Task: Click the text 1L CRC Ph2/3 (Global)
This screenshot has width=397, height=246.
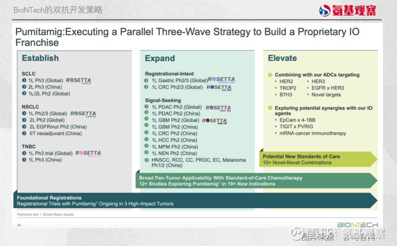Action: [x=177, y=87]
